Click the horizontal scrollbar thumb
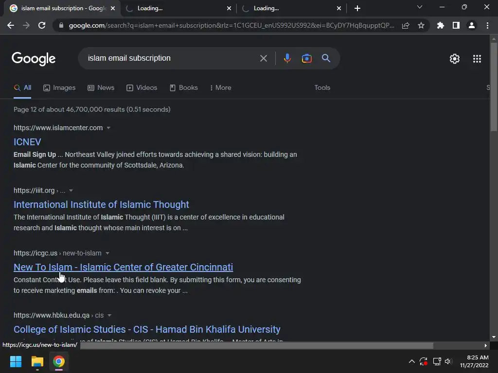498x373 pixels. [257, 345]
